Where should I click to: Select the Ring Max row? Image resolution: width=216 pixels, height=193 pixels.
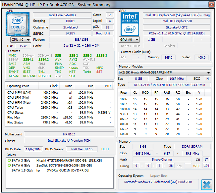click(x=59, y=118)
